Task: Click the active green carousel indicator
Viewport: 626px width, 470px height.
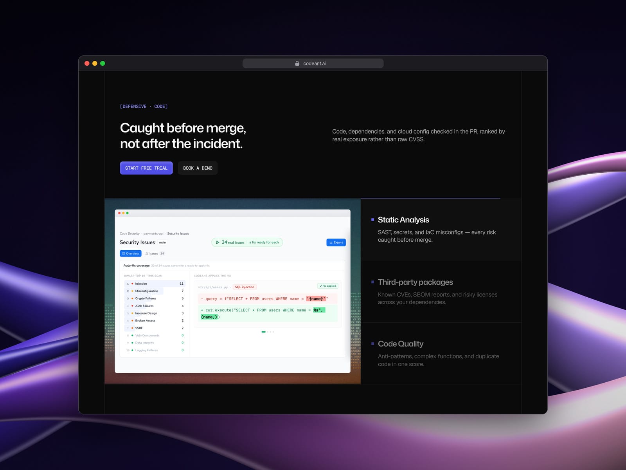Action: (264, 332)
